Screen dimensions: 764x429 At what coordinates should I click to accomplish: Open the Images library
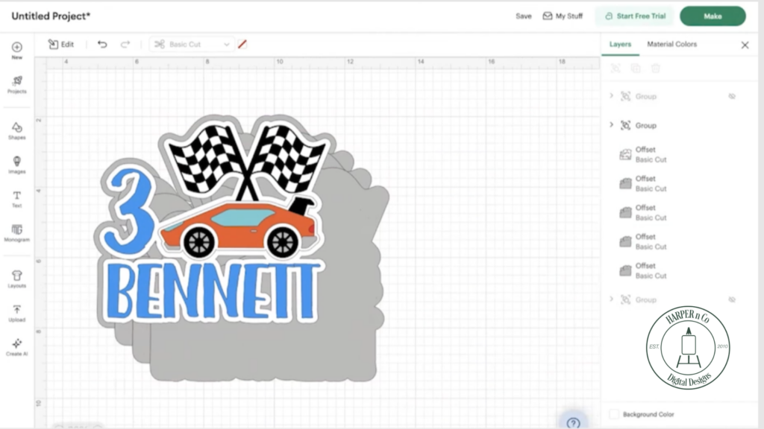[x=16, y=165]
